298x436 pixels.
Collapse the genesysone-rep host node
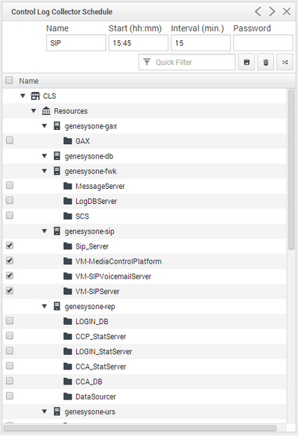click(45, 306)
